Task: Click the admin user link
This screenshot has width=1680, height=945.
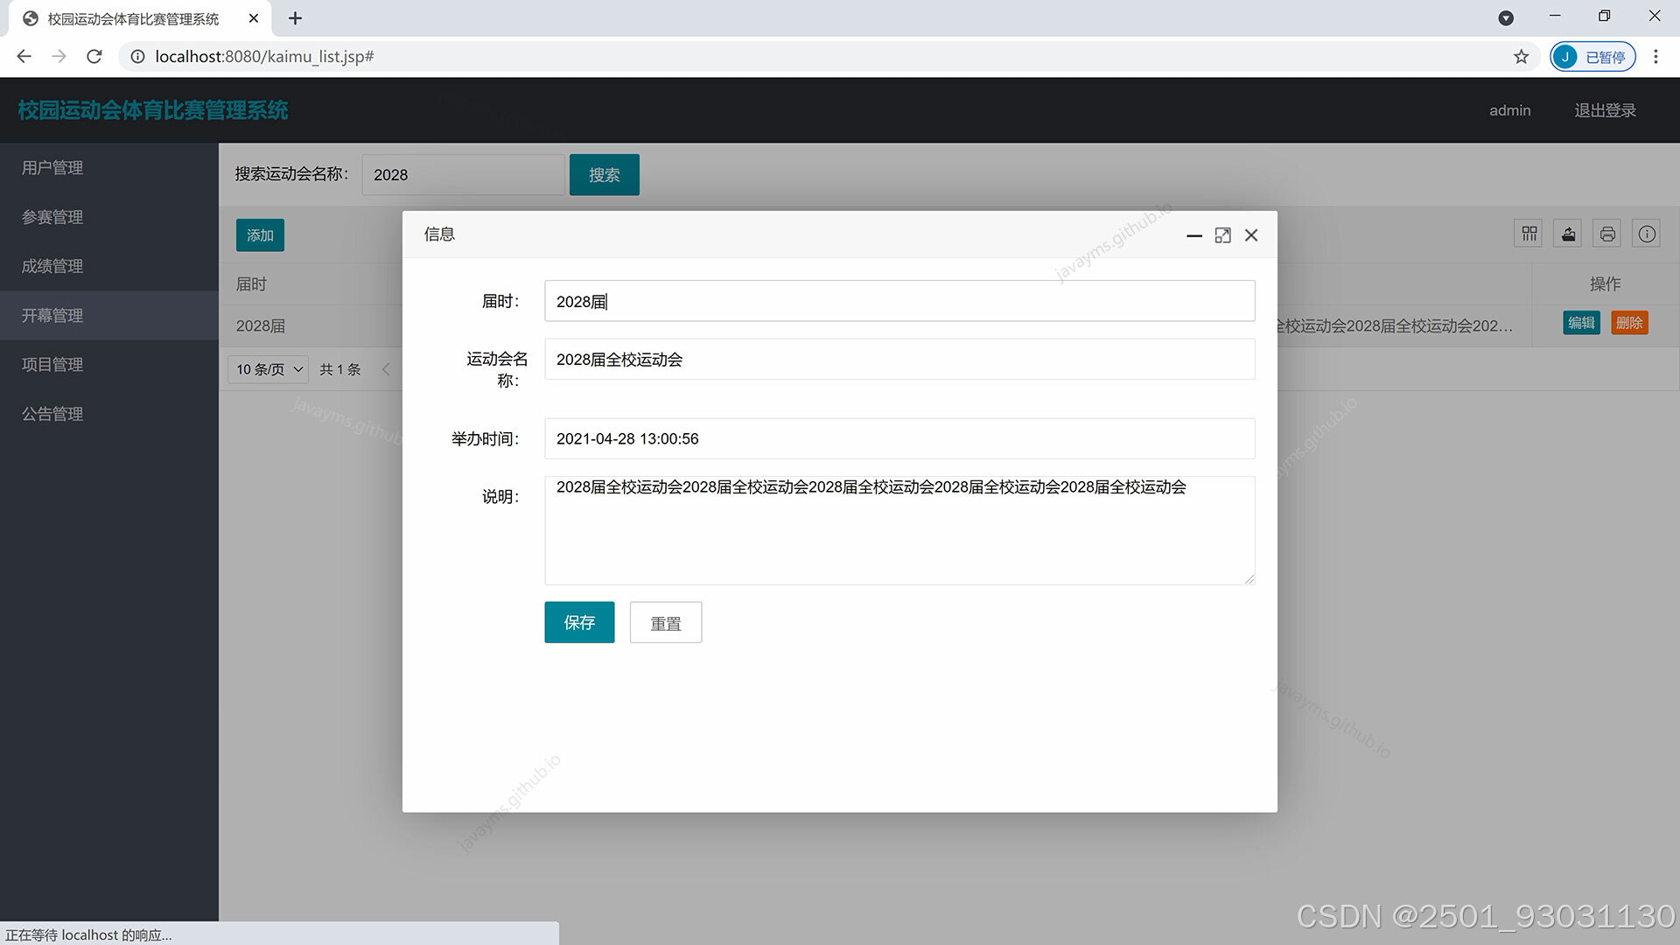Action: point(1510,110)
